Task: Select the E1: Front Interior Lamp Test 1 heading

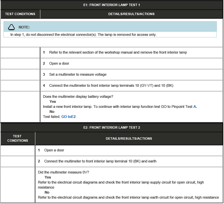Action: pos(111,5)
